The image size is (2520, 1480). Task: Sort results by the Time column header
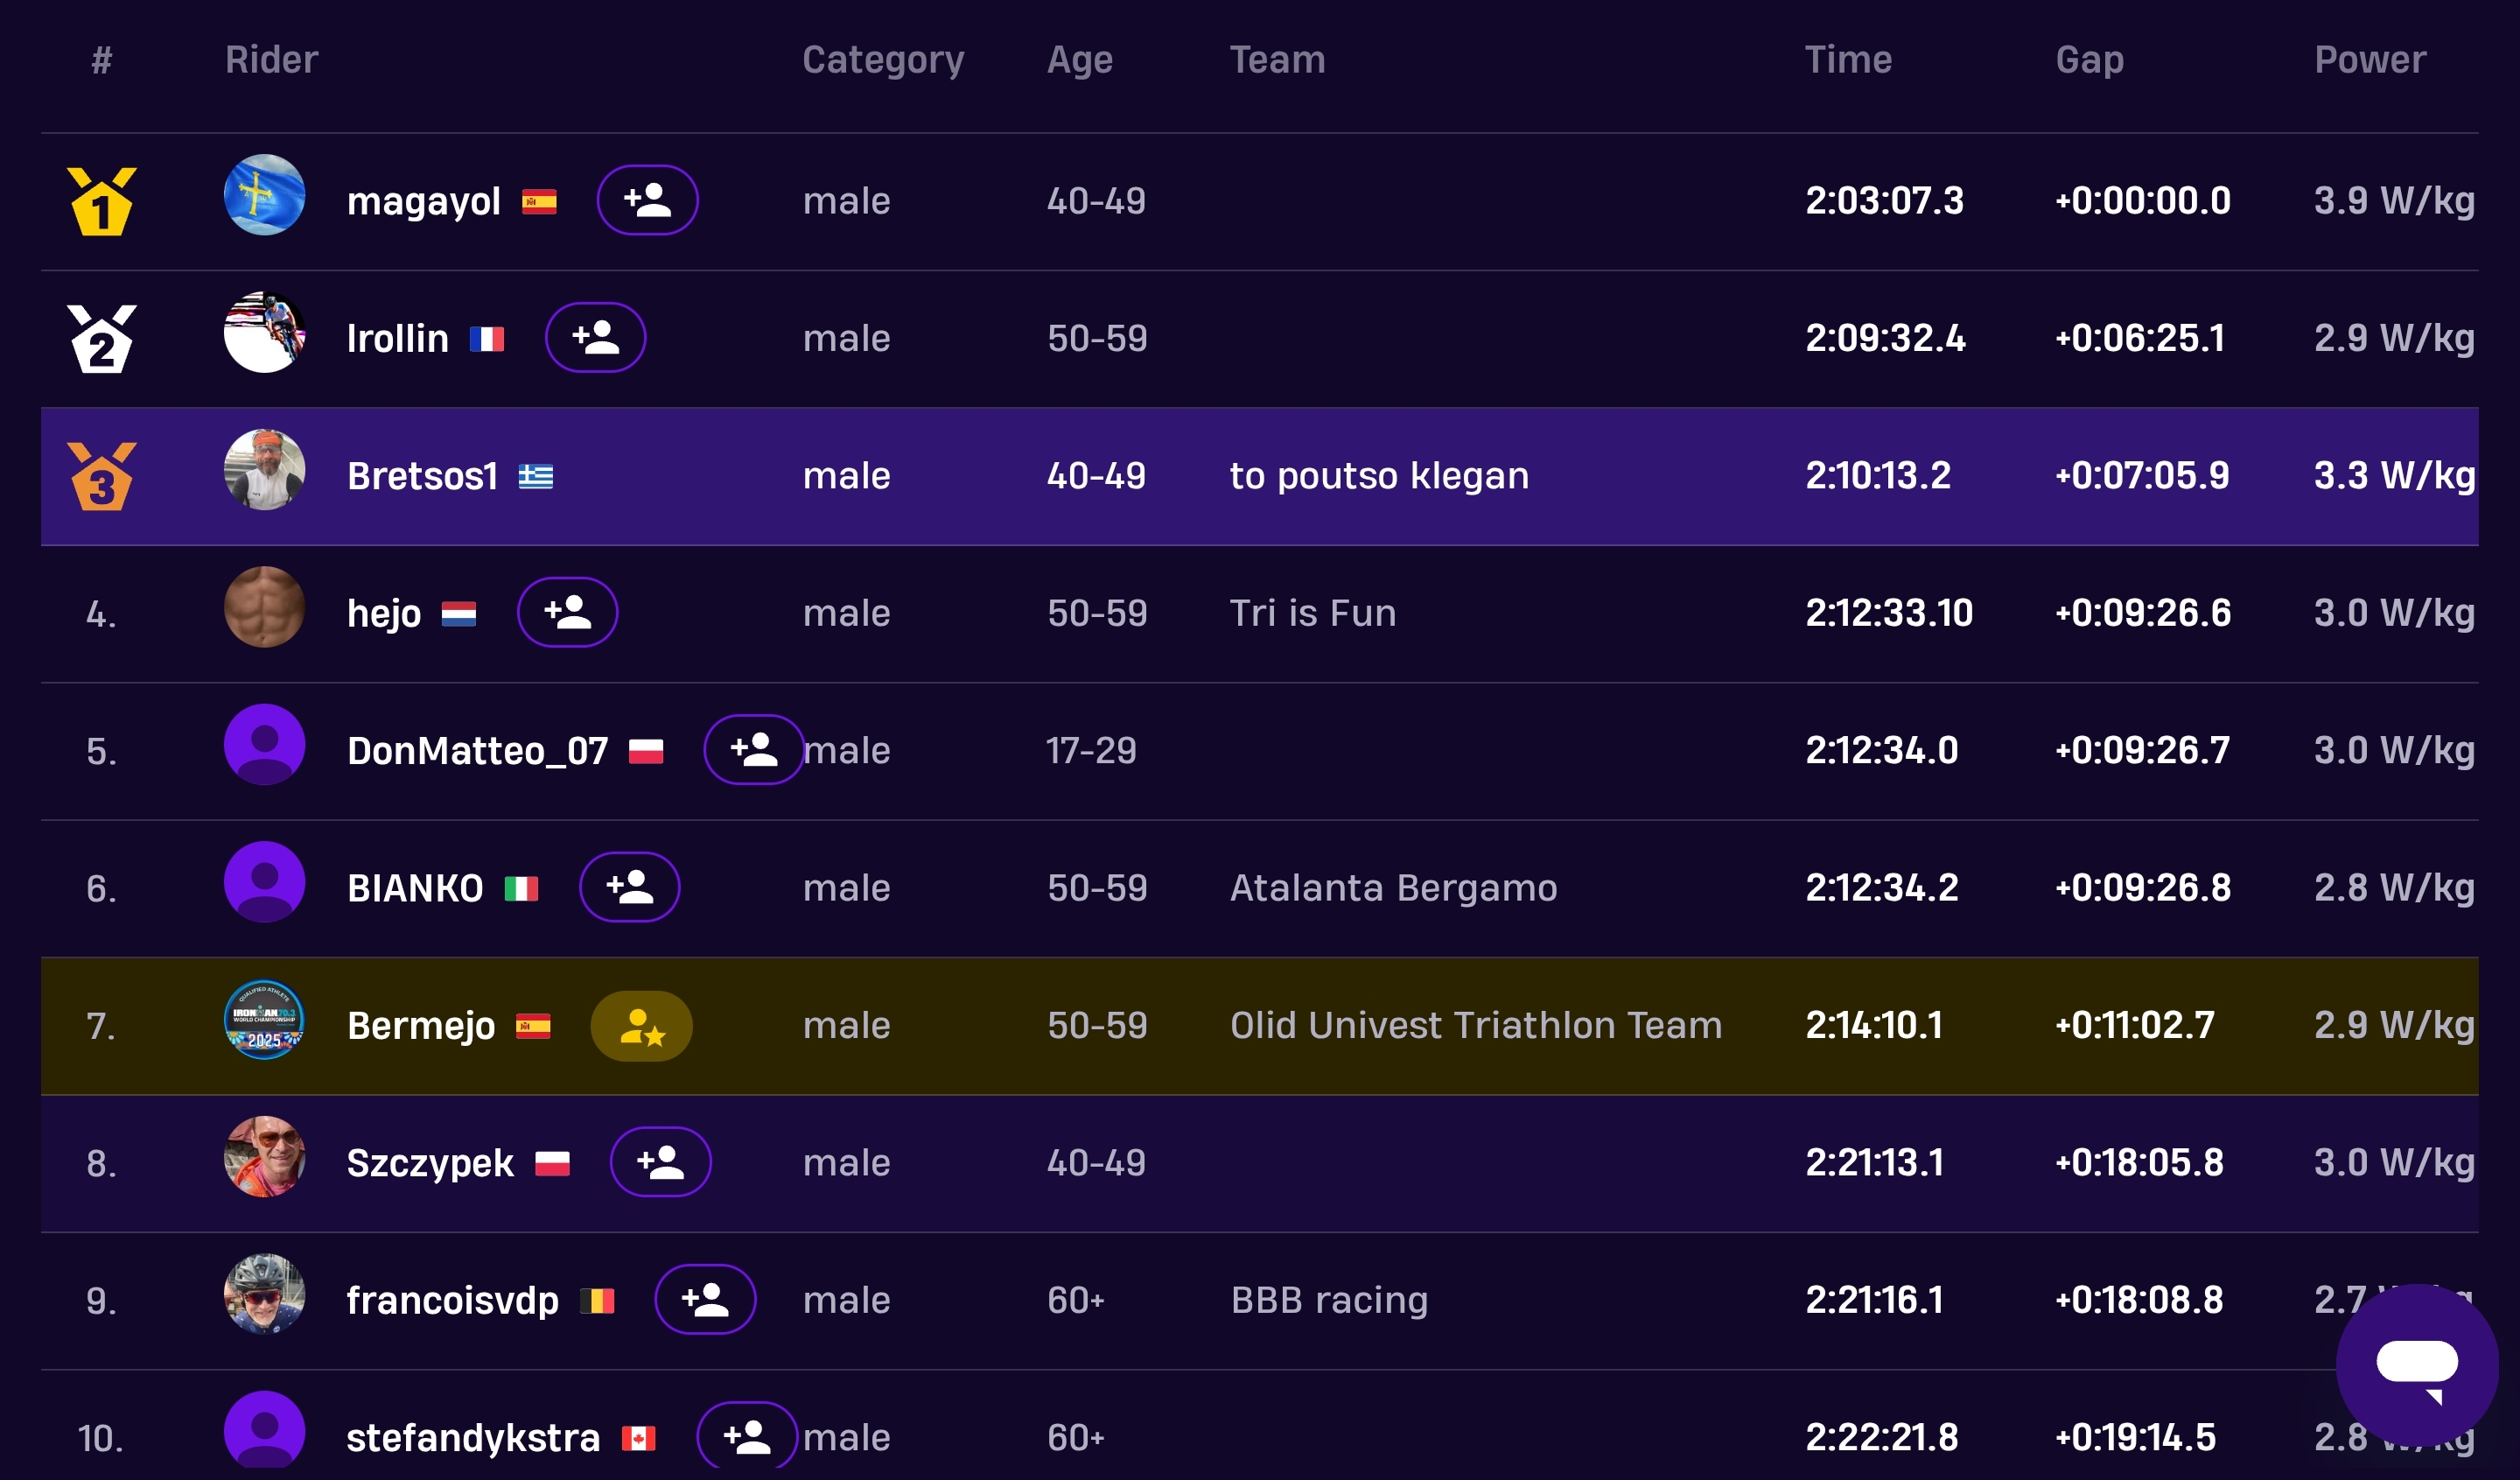click(x=1848, y=60)
